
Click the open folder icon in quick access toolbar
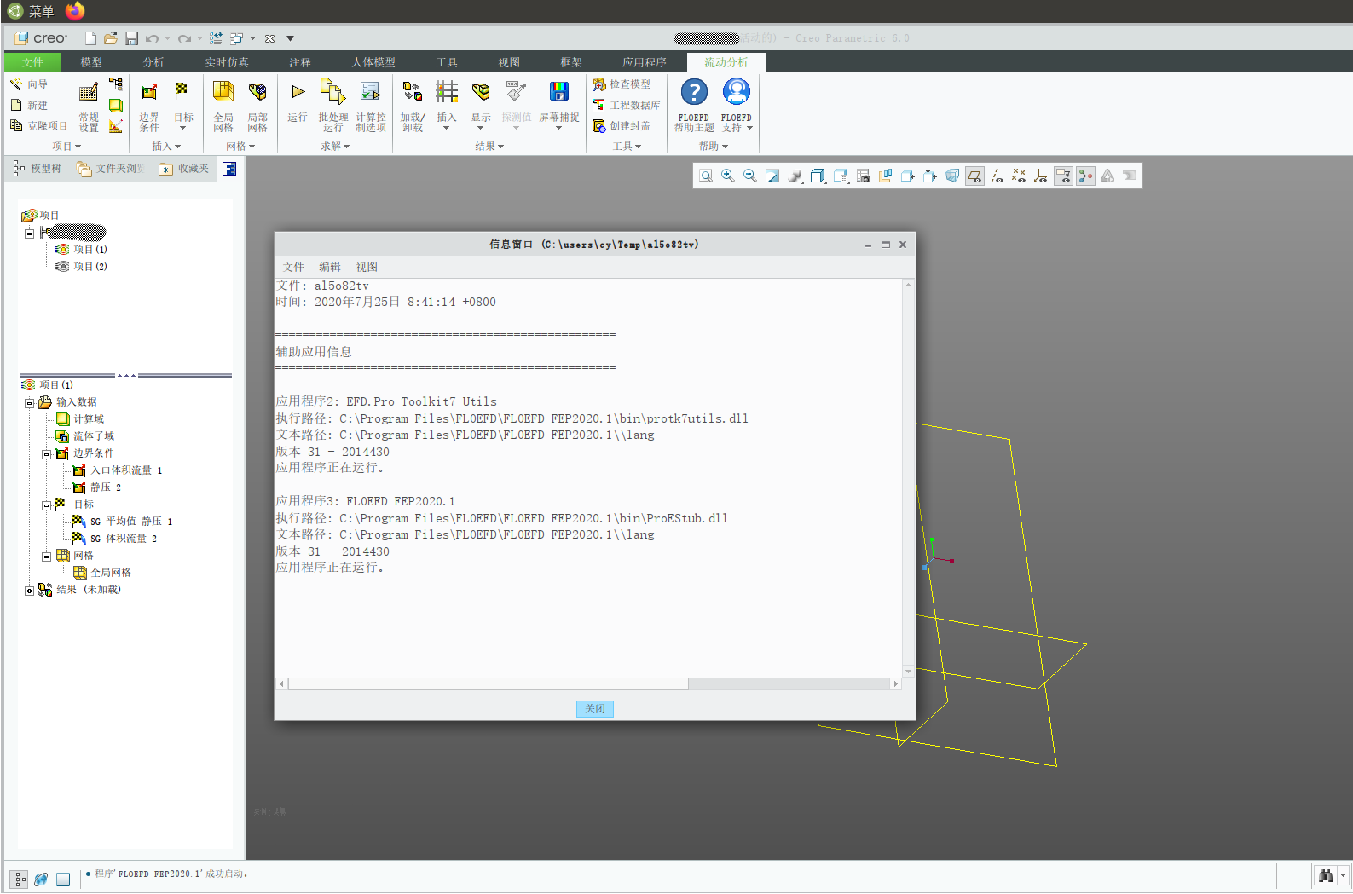tap(111, 38)
